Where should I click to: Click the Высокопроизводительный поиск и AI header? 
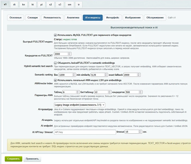pyautogui.click(x=134, y=28)
